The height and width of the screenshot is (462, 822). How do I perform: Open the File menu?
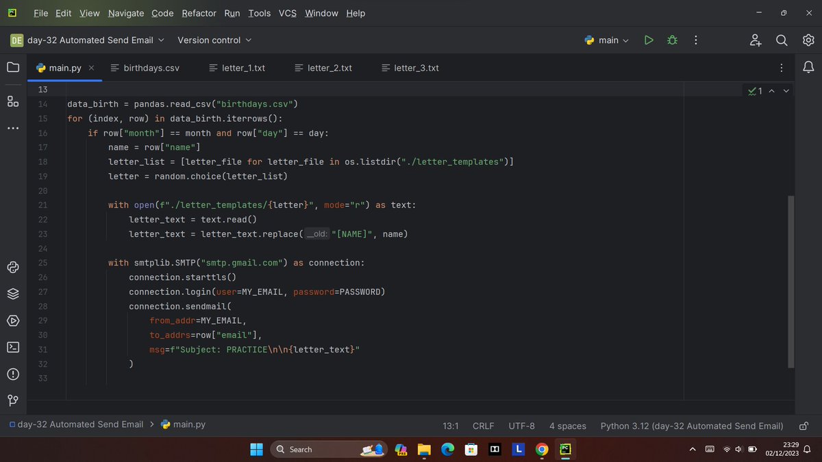(41, 13)
